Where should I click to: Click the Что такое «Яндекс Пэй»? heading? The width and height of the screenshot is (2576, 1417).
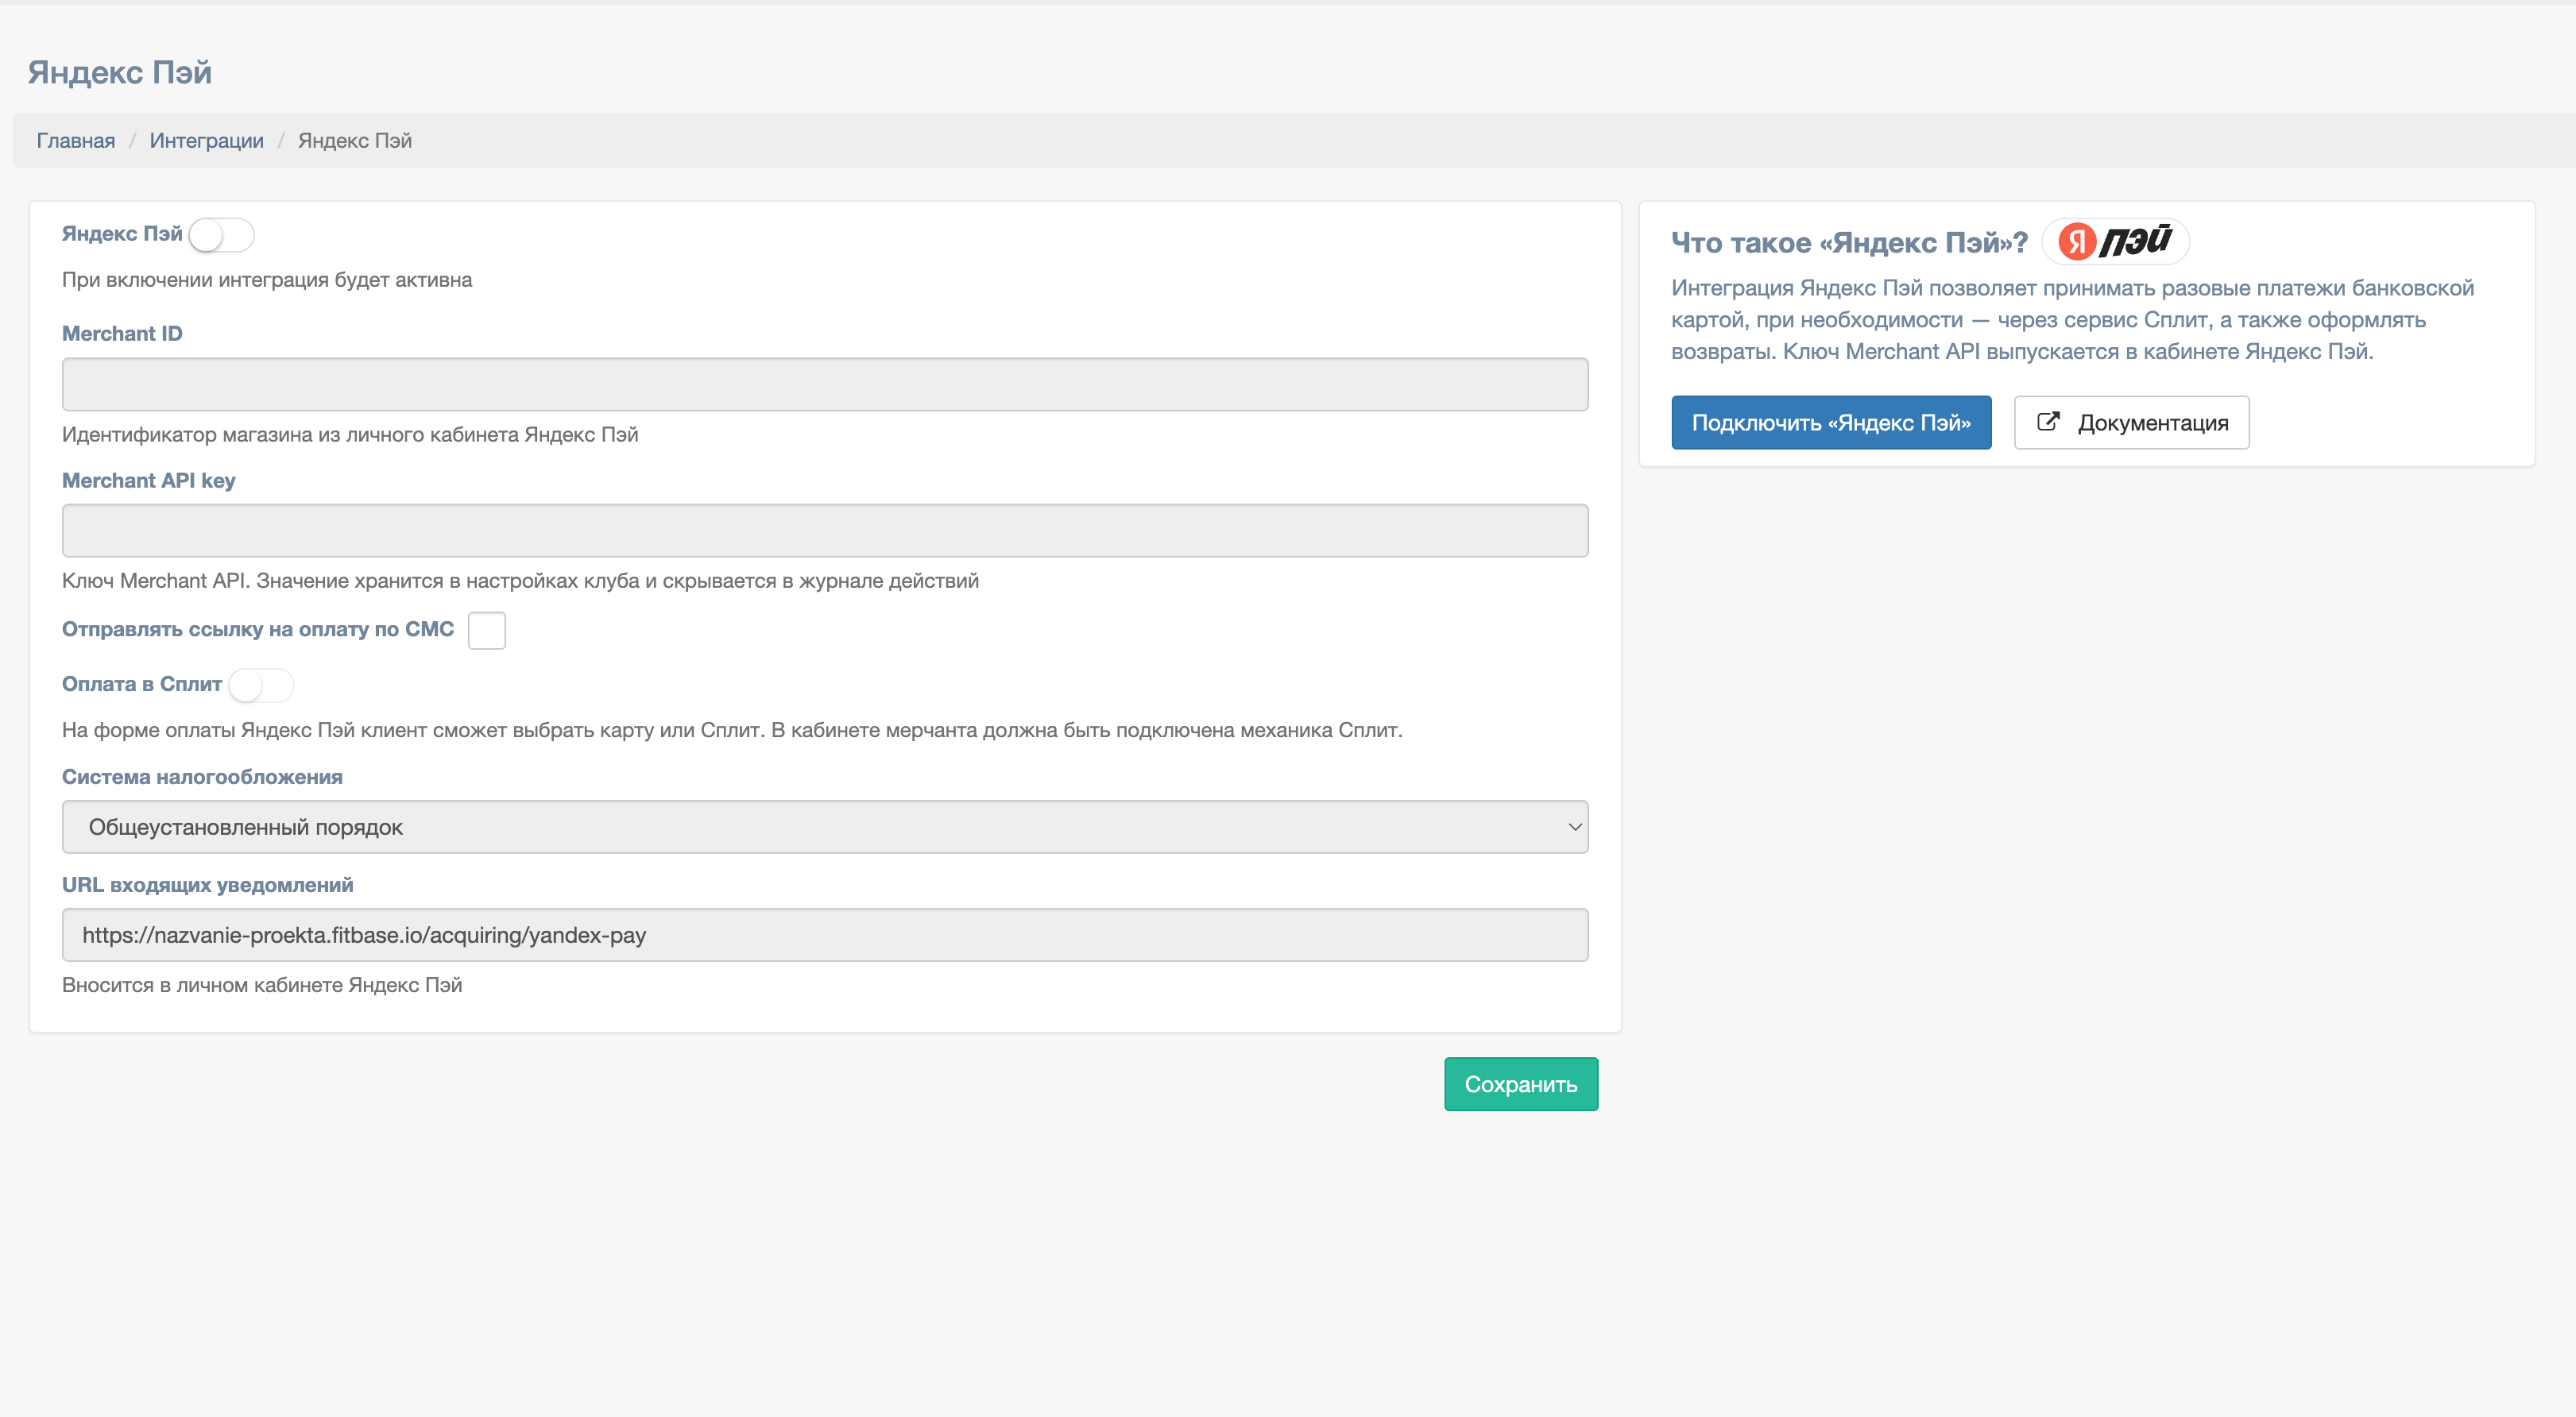click(1849, 243)
